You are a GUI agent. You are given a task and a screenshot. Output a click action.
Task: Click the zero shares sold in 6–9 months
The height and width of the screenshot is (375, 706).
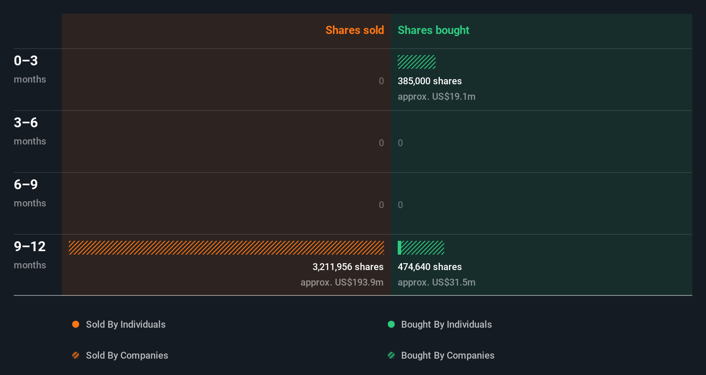(x=381, y=205)
